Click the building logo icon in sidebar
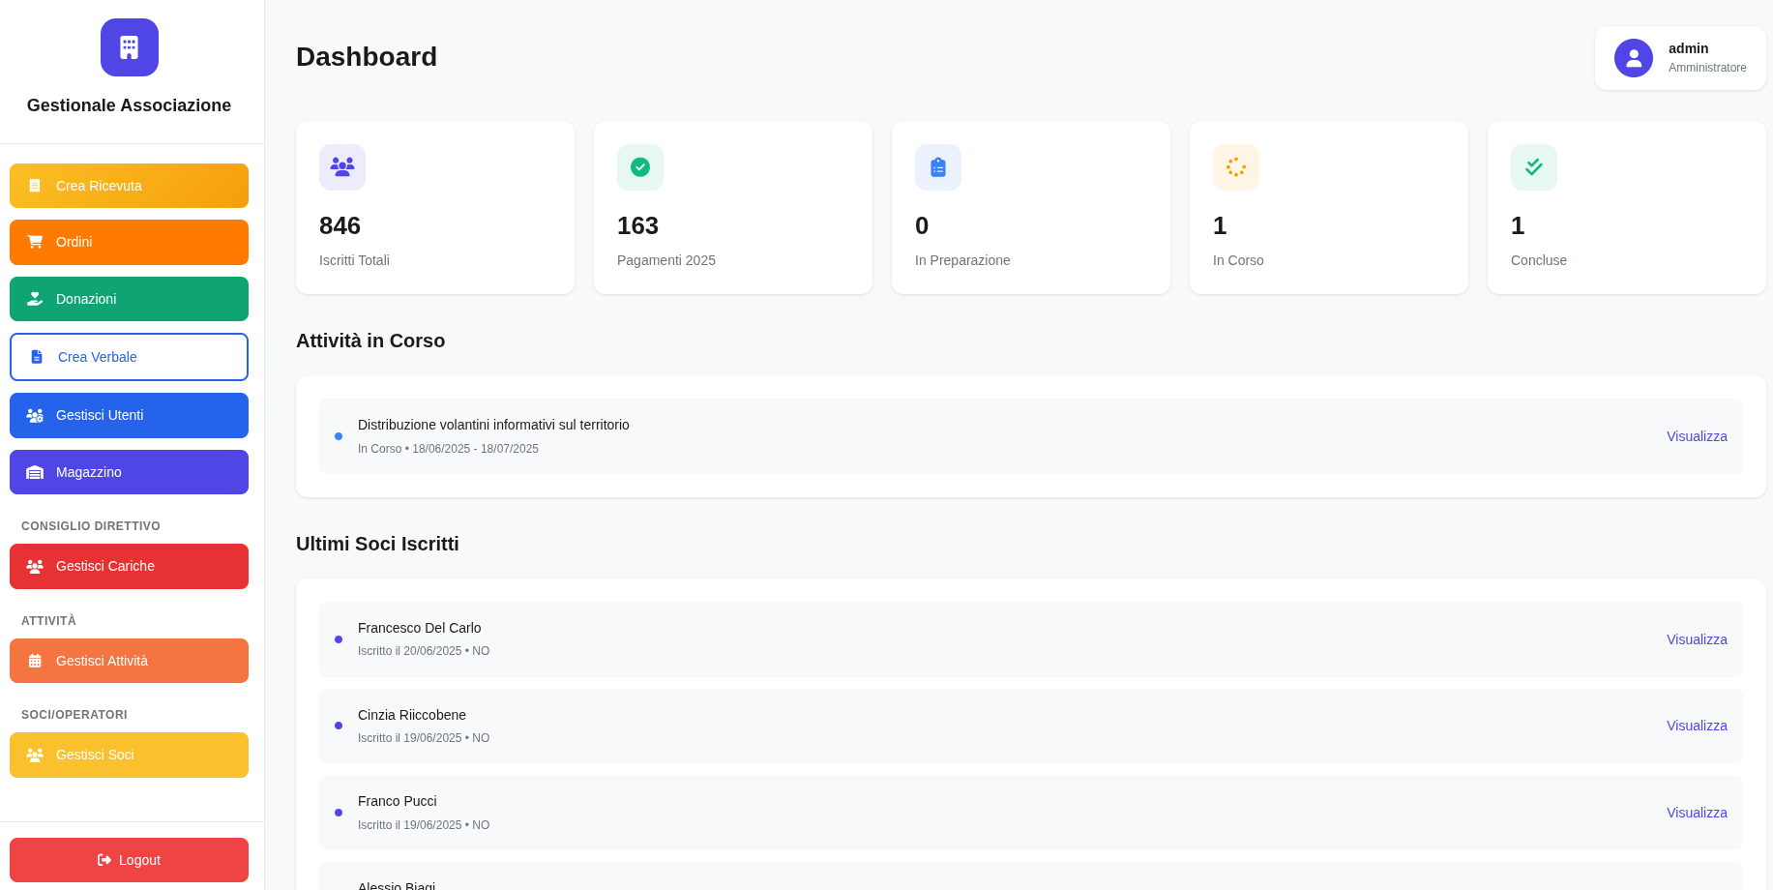Viewport: 1773px width, 890px height. (x=129, y=47)
